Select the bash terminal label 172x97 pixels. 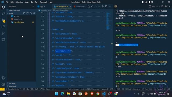(152, 6)
